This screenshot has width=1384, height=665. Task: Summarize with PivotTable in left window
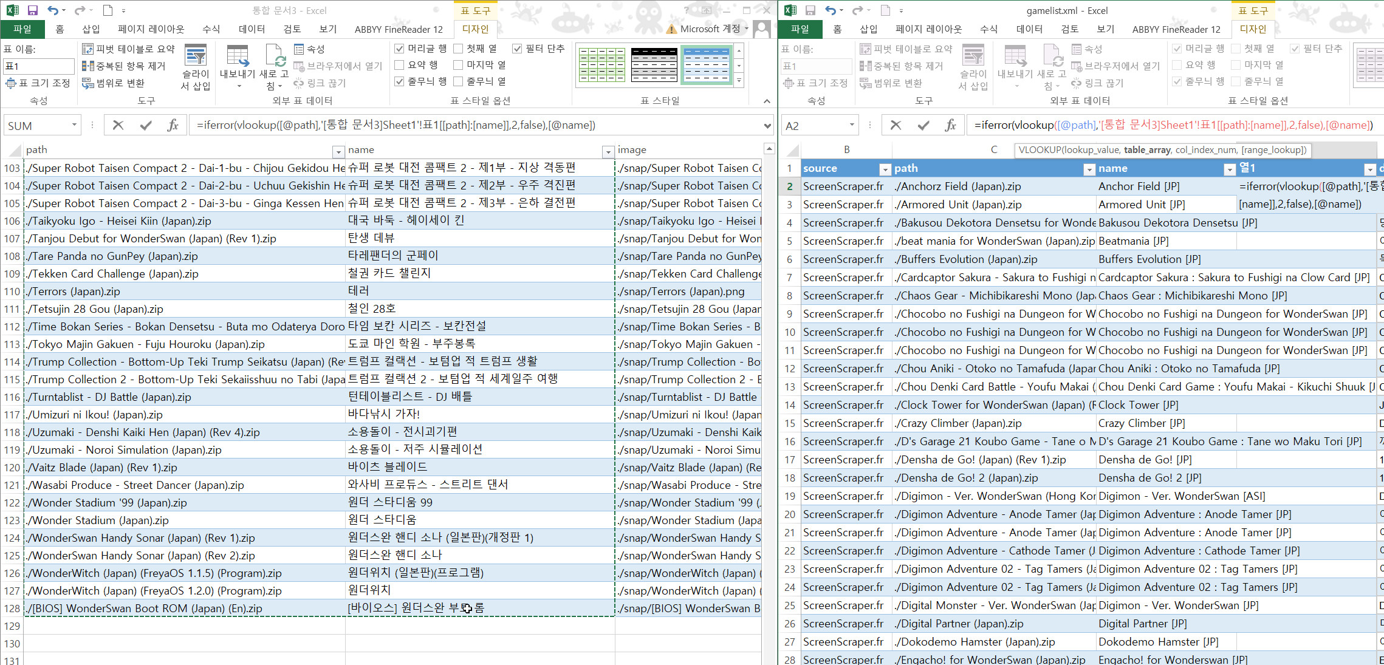[128, 49]
